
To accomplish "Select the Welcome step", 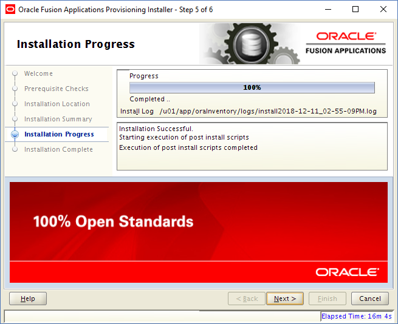I will tap(38, 73).
